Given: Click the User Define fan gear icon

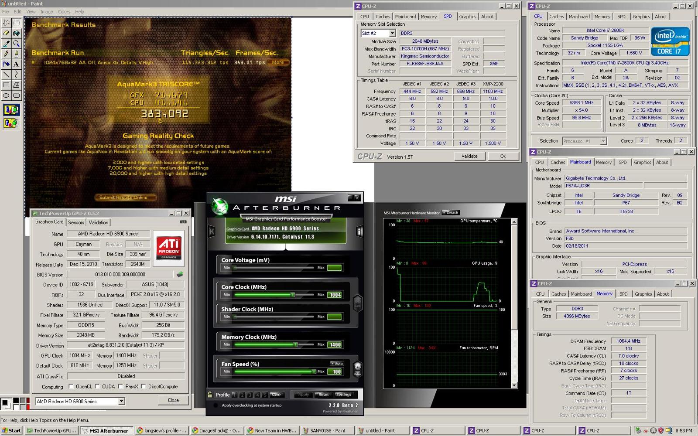Looking at the screenshot, I should tap(358, 368).
